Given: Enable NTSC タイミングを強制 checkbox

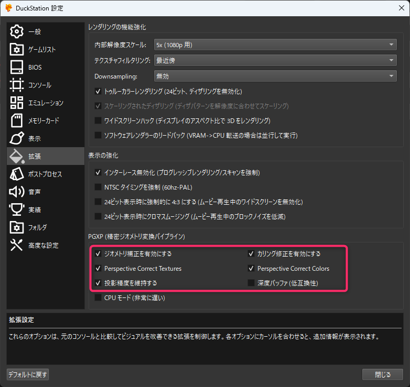Looking at the screenshot, I should pos(98,187).
